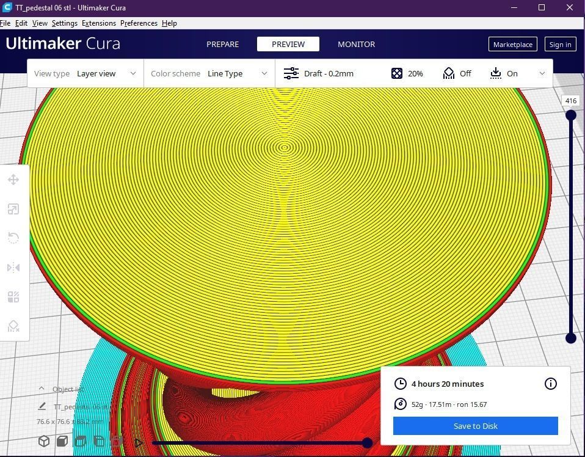Open the File menu
This screenshot has width=585, height=457.
click(x=5, y=23)
